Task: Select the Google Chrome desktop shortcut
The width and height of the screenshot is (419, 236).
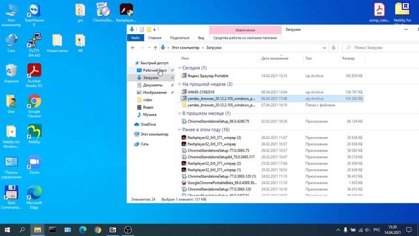Action: tap(34, 106)
